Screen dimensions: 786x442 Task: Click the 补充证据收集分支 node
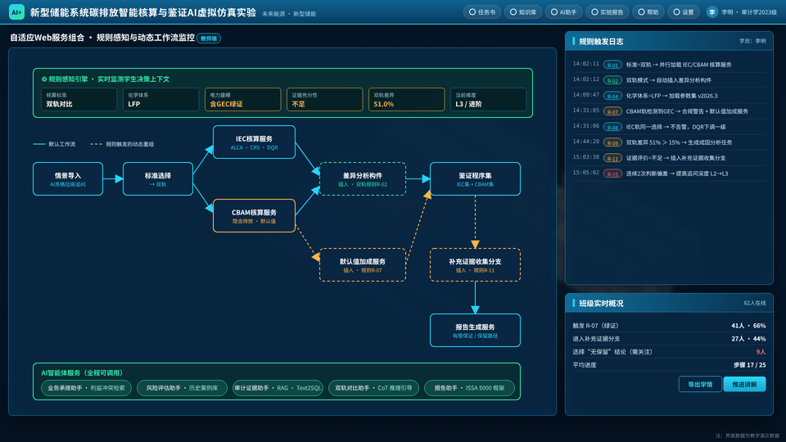click(x=475, y=264)
